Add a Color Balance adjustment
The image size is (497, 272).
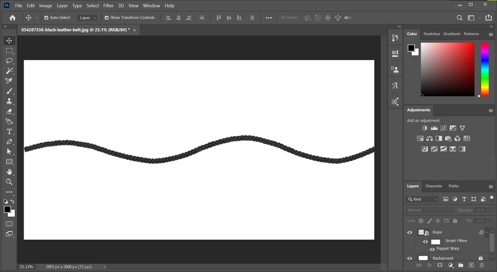click(x=430, y=139)
